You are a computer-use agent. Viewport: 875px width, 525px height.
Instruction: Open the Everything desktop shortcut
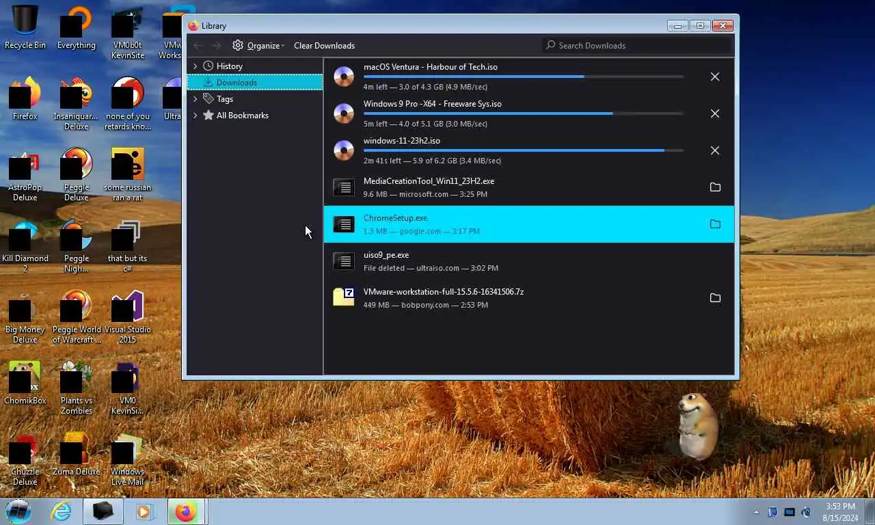tap(76, 27)
